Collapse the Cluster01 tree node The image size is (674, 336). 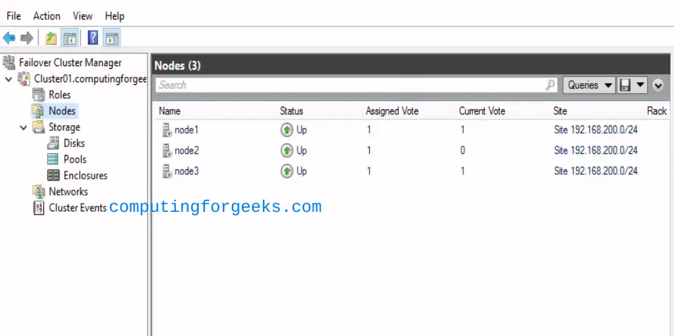coord(9,80)
